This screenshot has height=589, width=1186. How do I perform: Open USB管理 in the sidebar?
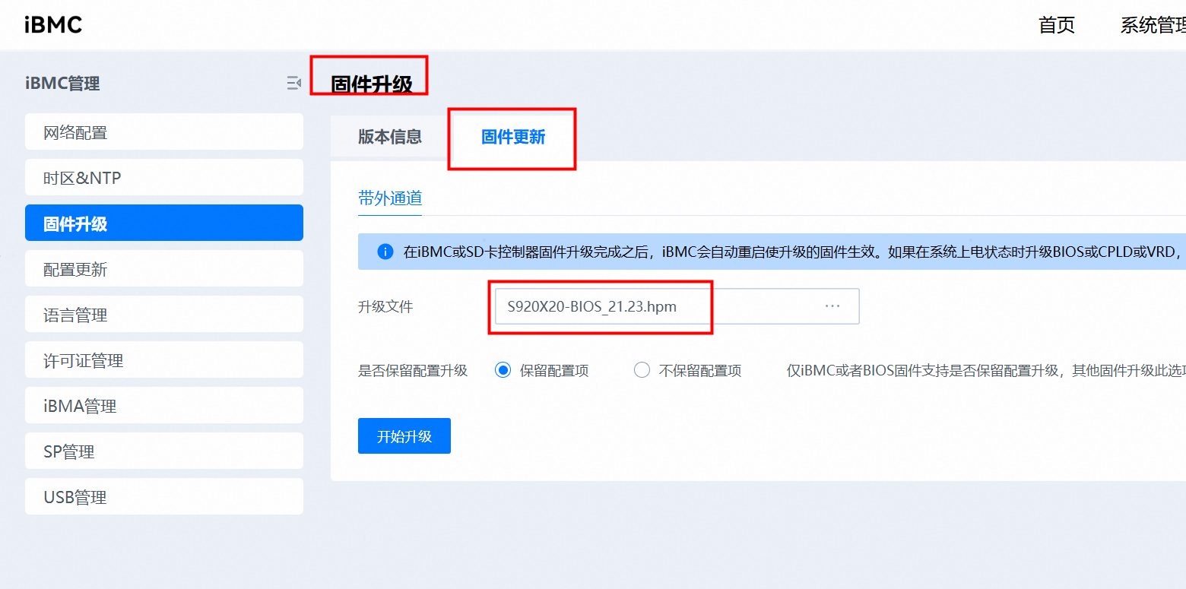[164, 497]
